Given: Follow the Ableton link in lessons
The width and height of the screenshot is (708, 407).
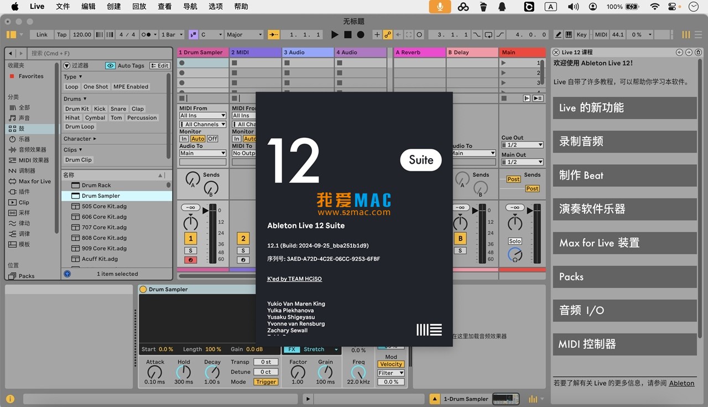Looking at the screenshot, I should click(x=681, y=383).
